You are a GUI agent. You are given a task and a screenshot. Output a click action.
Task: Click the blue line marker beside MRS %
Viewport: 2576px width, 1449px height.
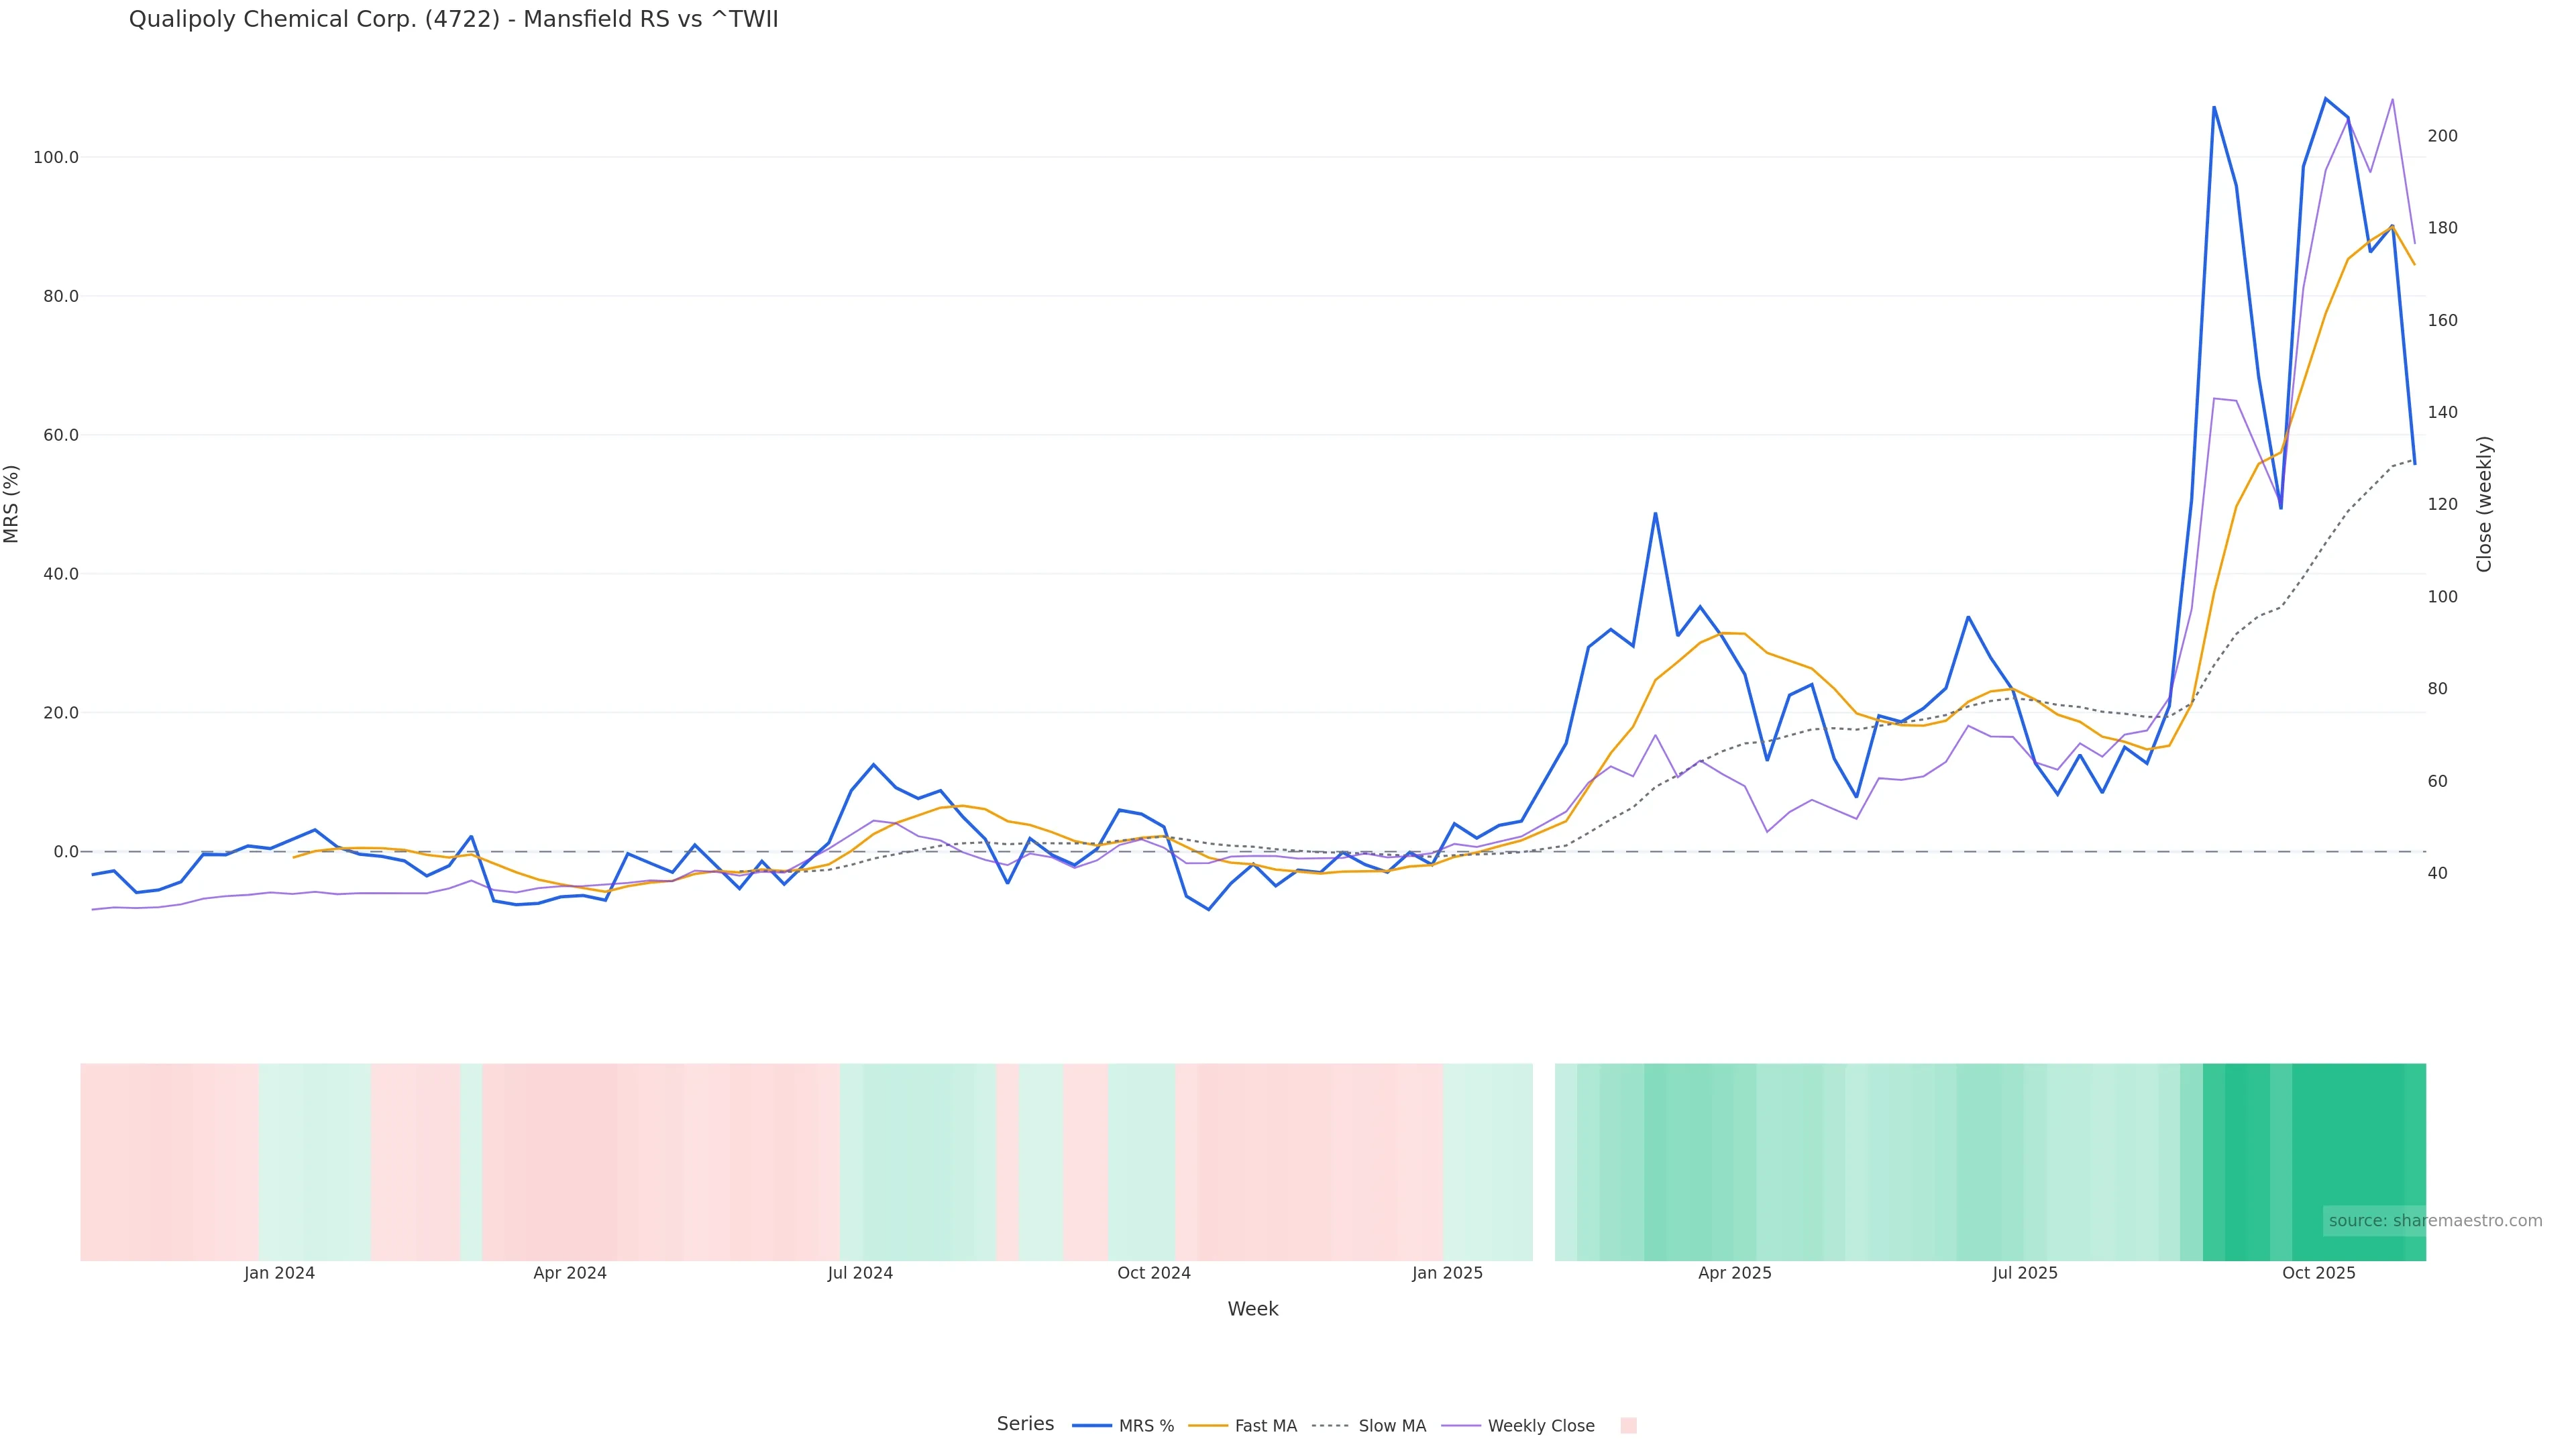pyautogui.click(x=1091, y=1426)
